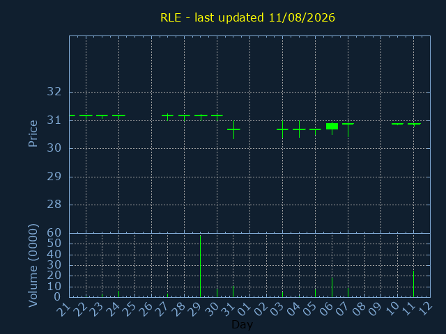Viewport: 446px width, 334px height.
Task: Click the day 27 candlestick
Action: click(167, 117)
